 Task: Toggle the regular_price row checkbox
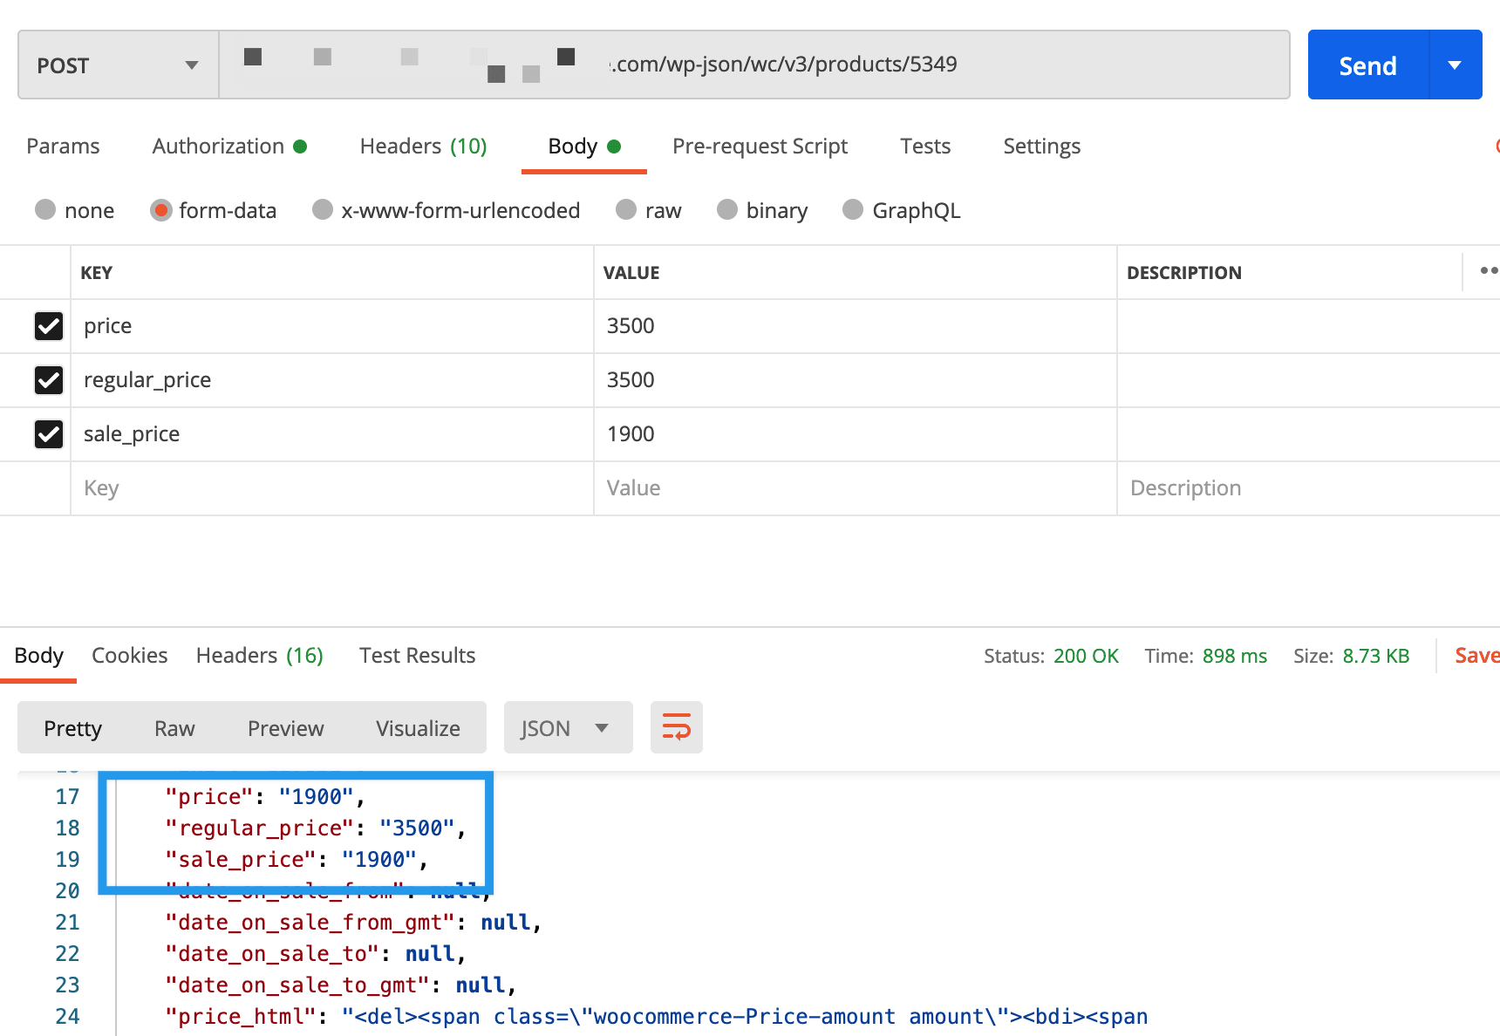pos(49,380)
